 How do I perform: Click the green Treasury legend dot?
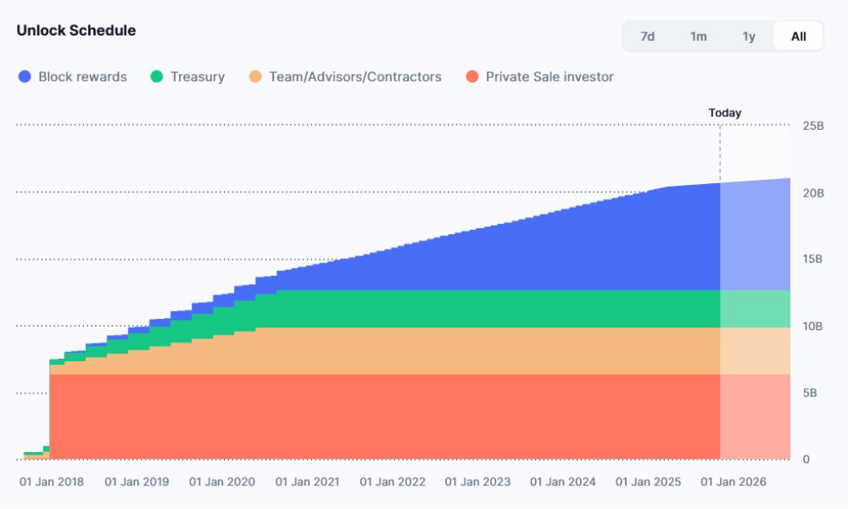click(x=156, y=77)
